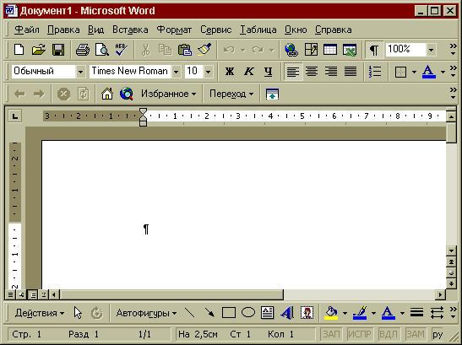Open Search the Web globe icon
This screenshot has width=462, height=345.
[x=127, y=94]
